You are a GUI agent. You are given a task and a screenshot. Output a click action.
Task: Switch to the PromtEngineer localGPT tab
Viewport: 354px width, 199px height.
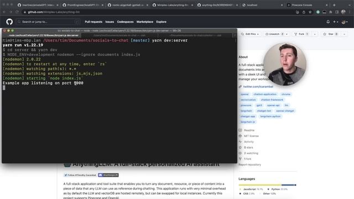coord(82,5)
